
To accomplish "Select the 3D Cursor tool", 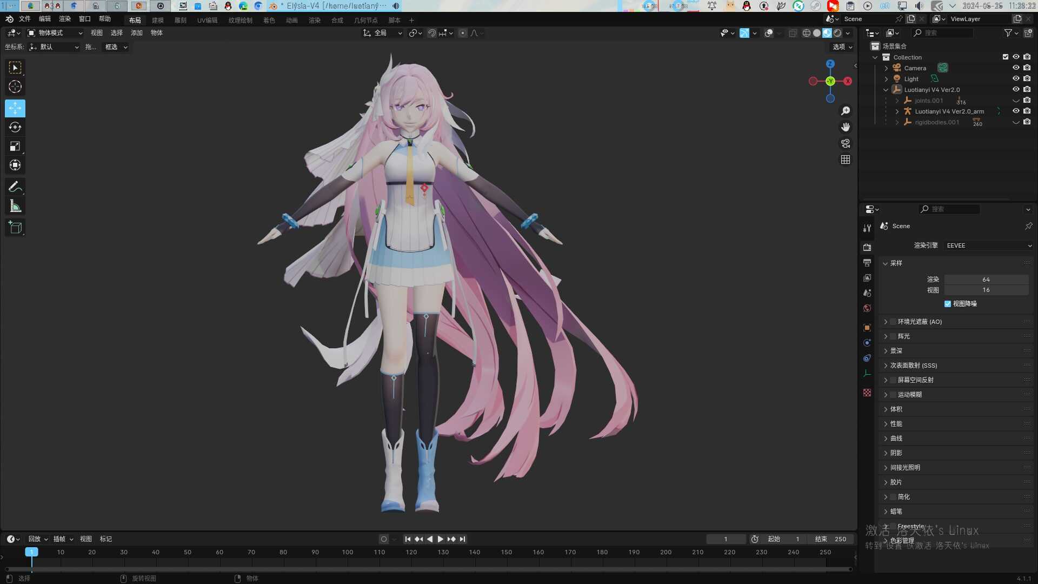I will pyautogui.click(x=15, y=87).
